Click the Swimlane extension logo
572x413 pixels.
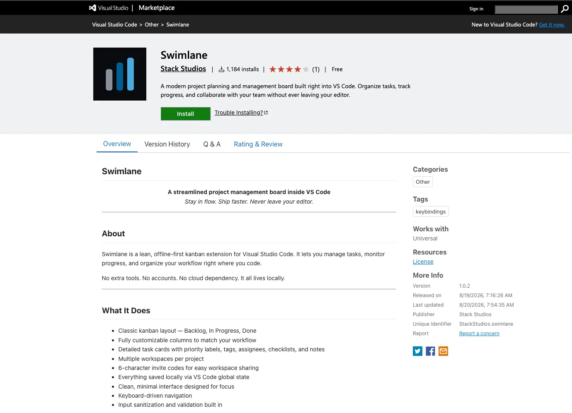[x=120, y=74]
